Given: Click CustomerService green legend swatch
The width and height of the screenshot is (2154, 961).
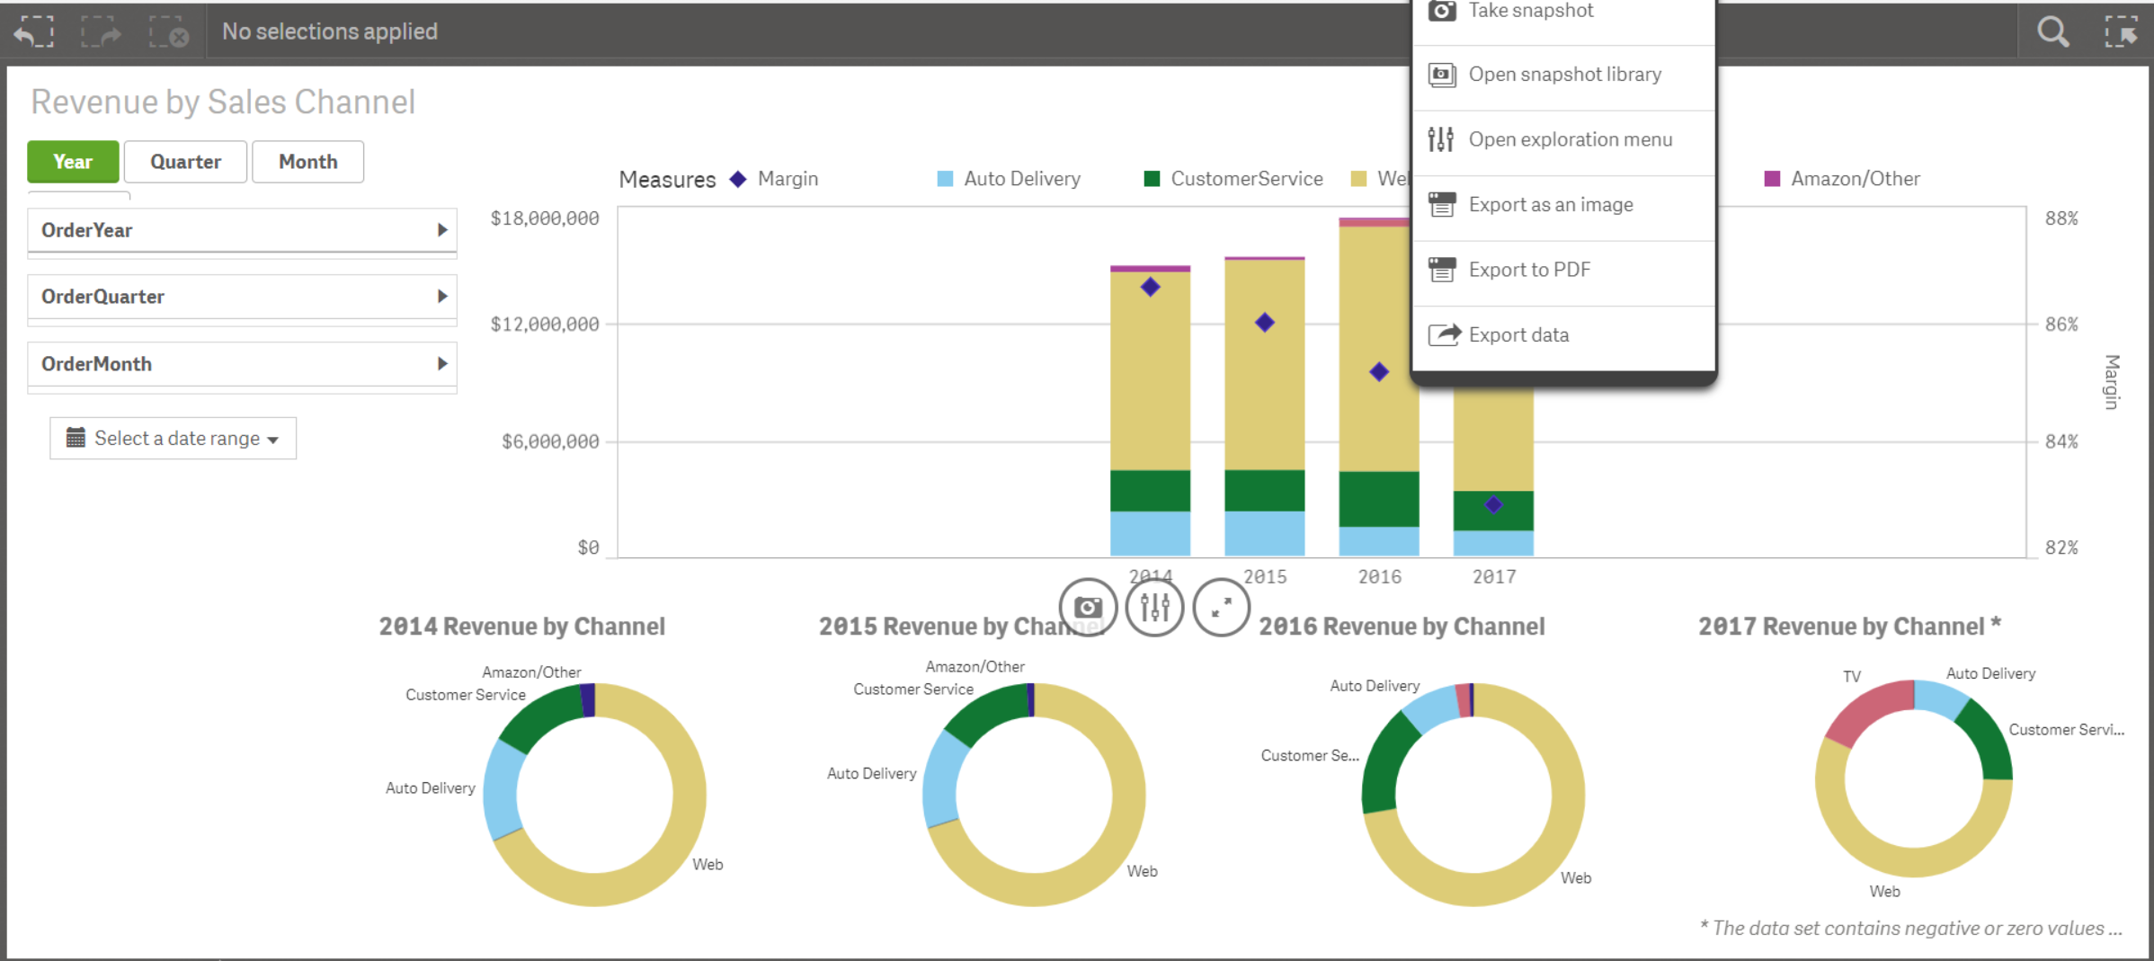Looking at the screenshot, I should coord(1152,179).
